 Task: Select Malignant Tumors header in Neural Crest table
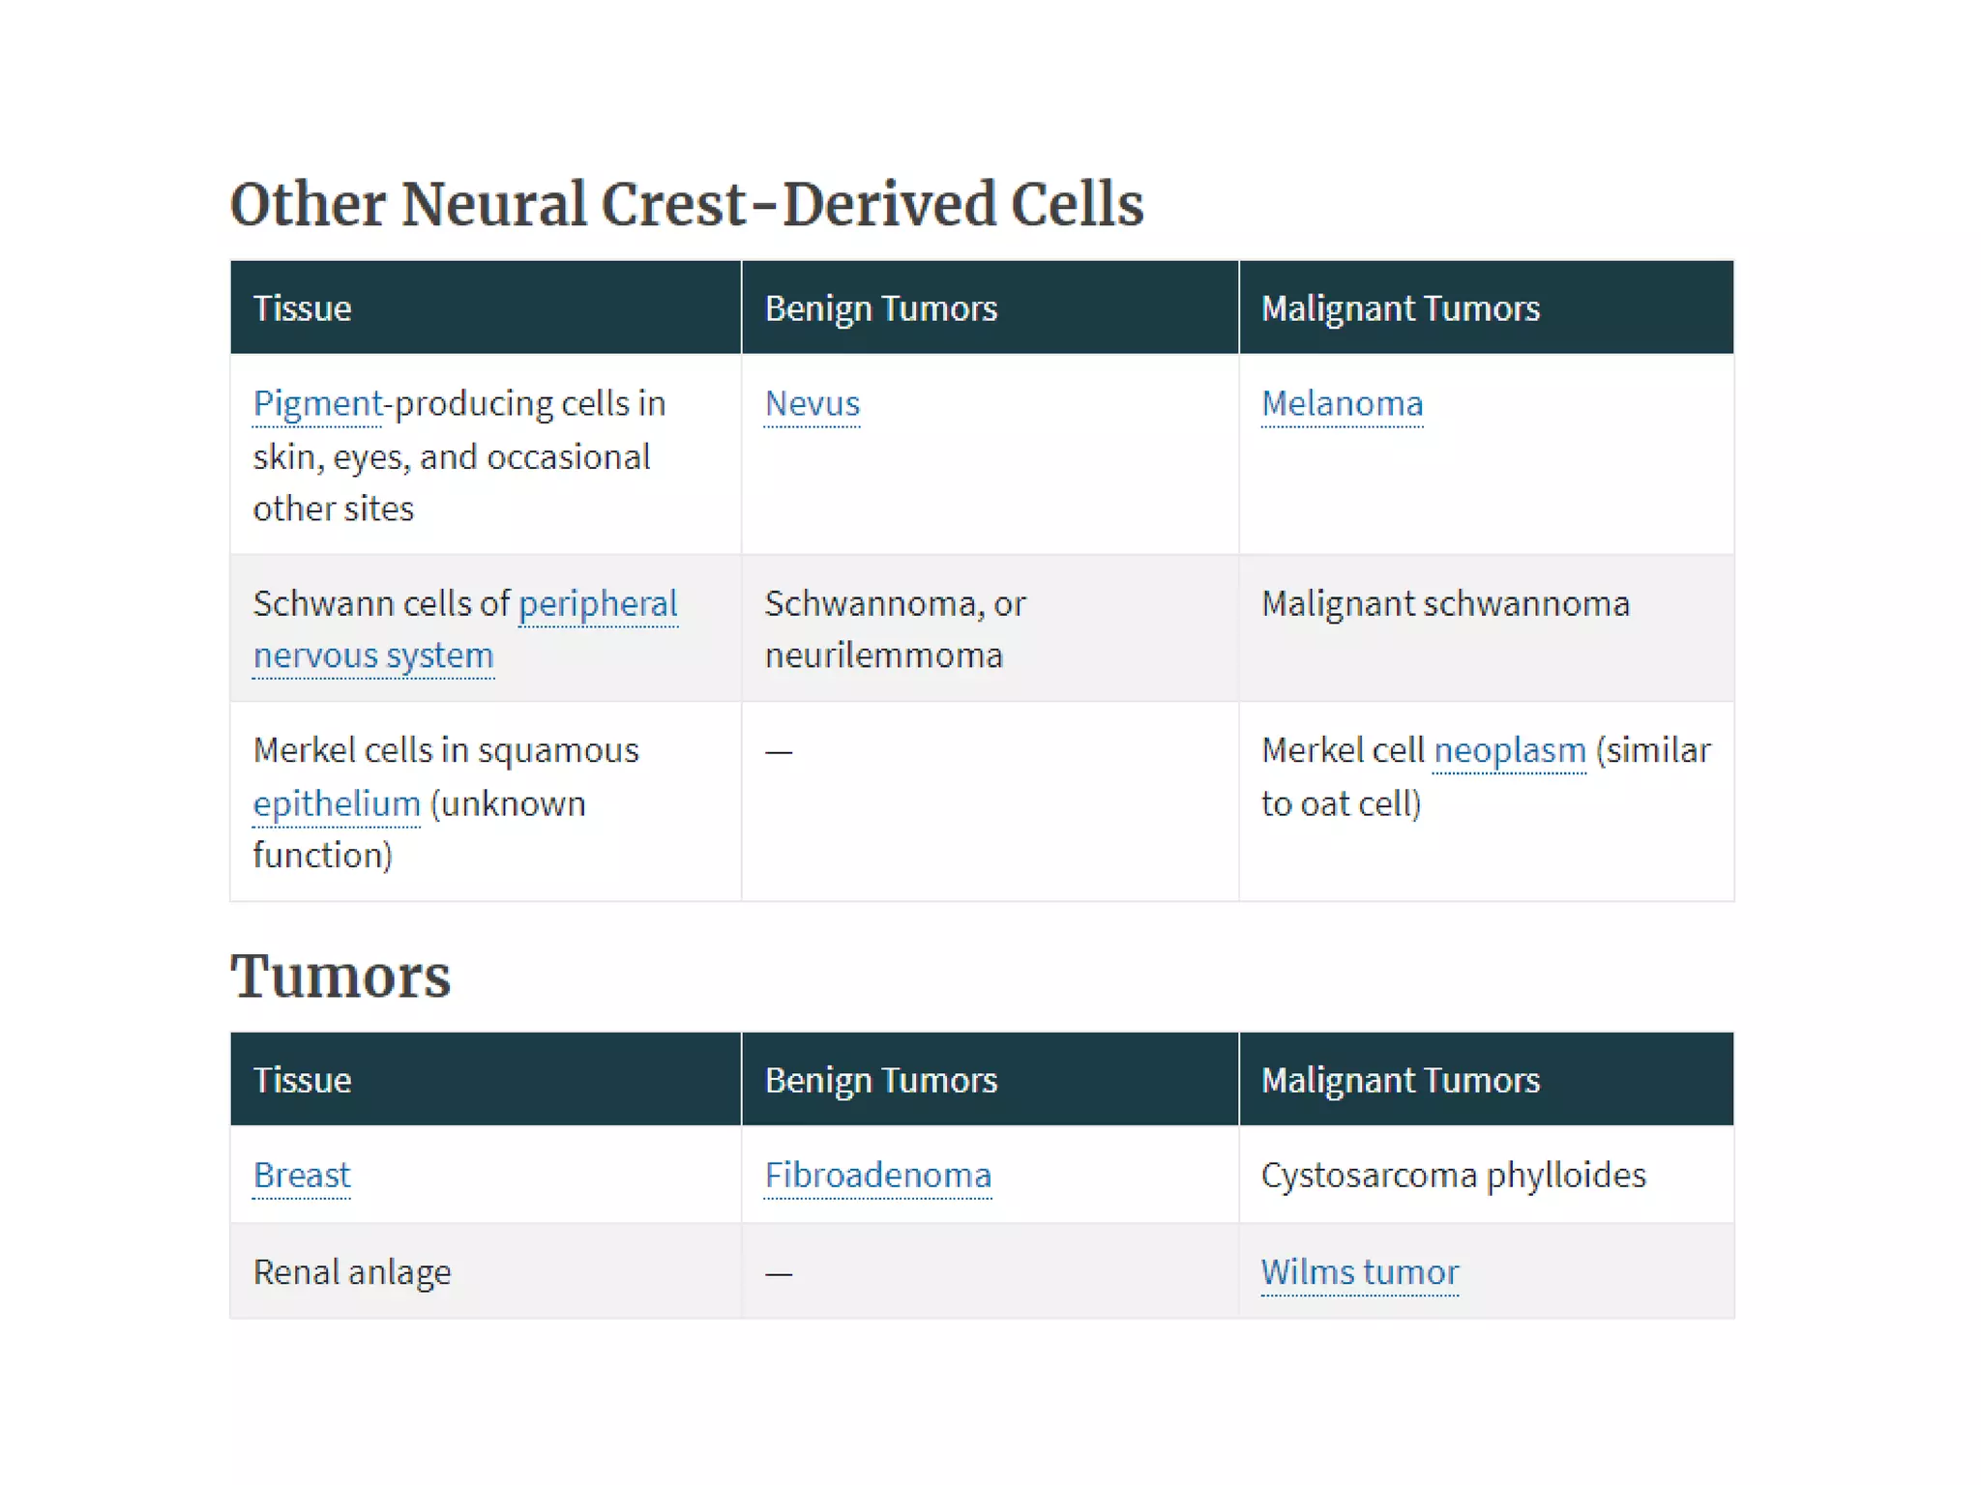tap(1400, 308)
